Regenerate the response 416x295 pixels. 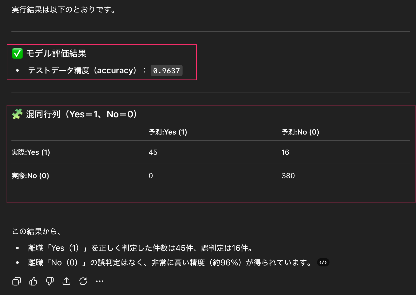click(x=83, y=281)
